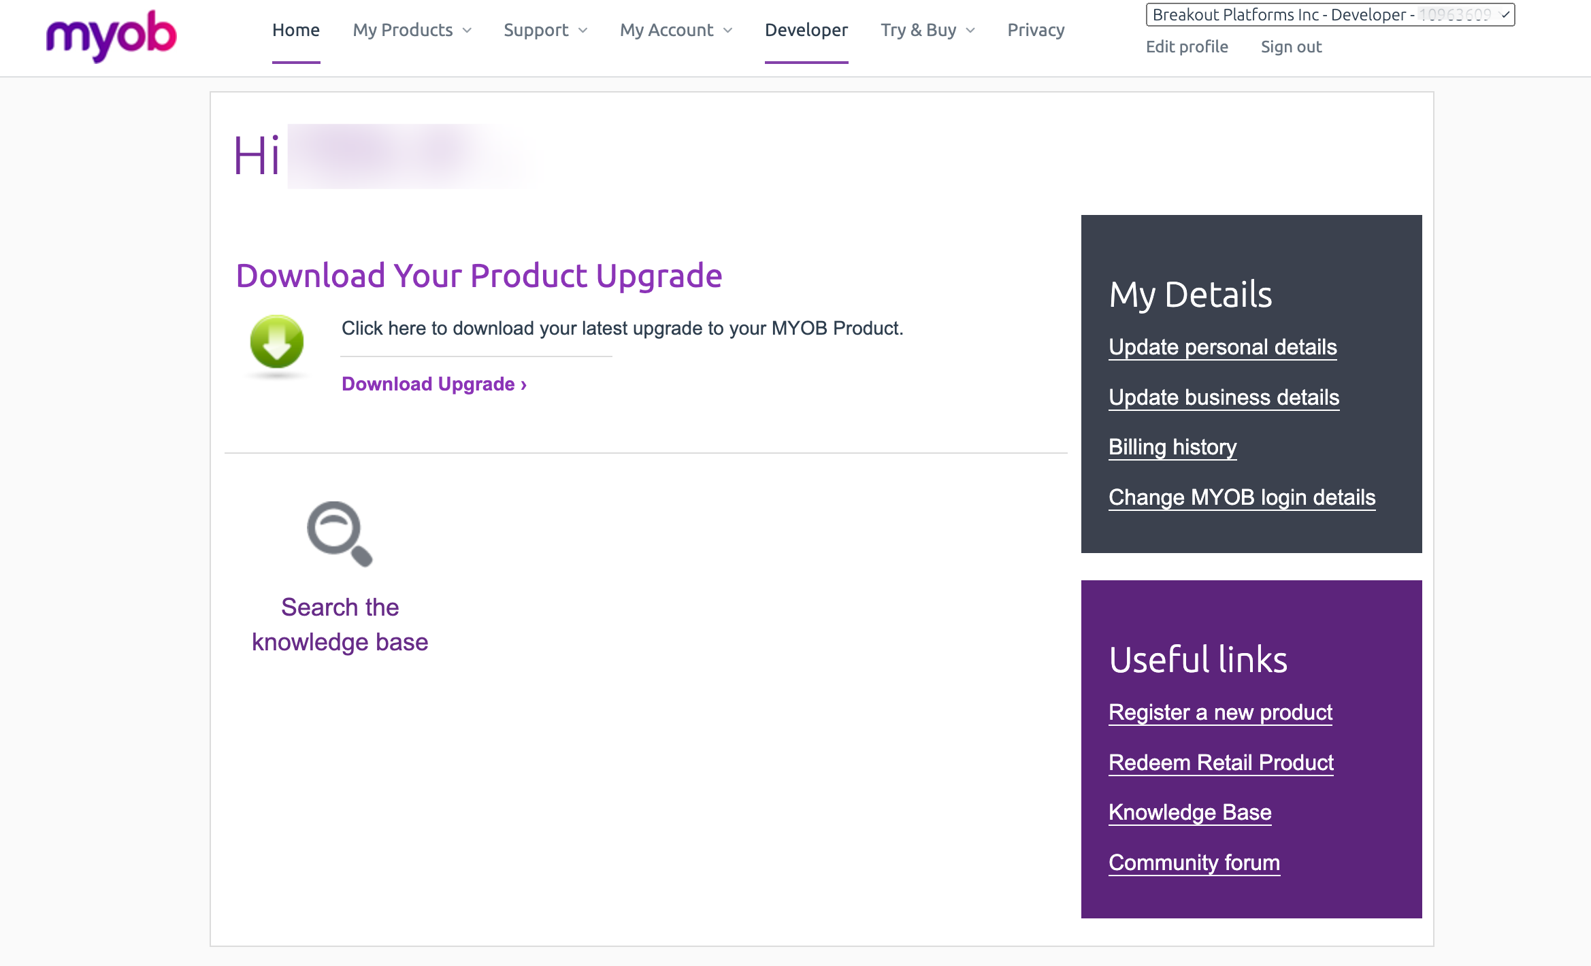Switch to the Developer tab
The width and height of the screenshot is (1591, 966).
[806, 30]
